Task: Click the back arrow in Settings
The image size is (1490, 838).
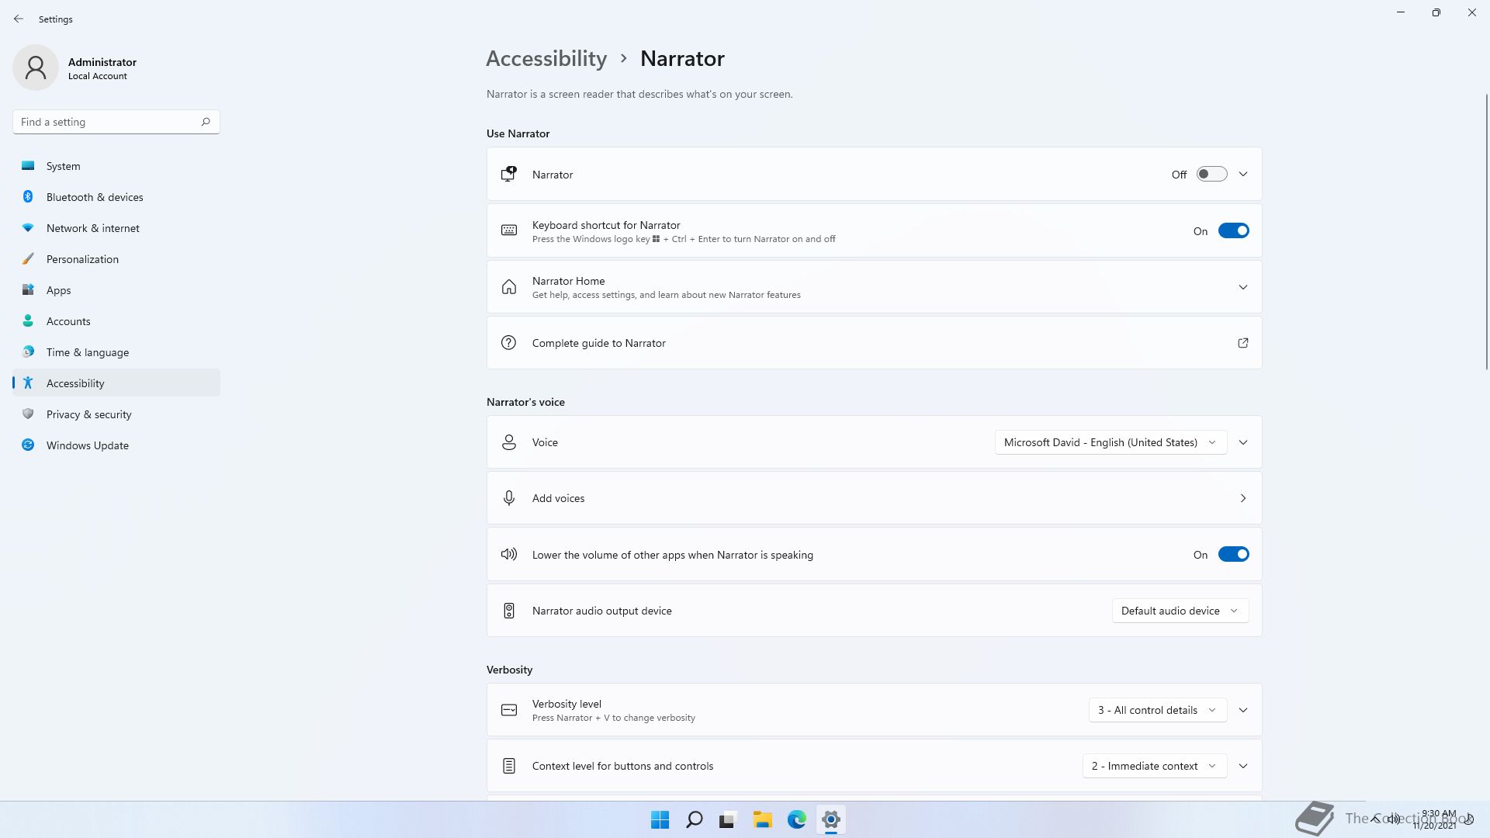Action: 19,19
